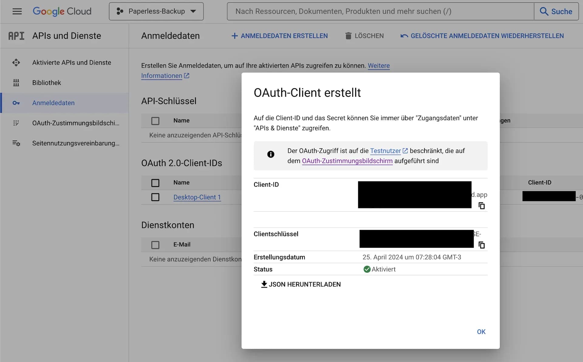Viewport: 583px width, 362px height.
Task: Open the Desktop-Client 1 link
Action: point(197,197)
